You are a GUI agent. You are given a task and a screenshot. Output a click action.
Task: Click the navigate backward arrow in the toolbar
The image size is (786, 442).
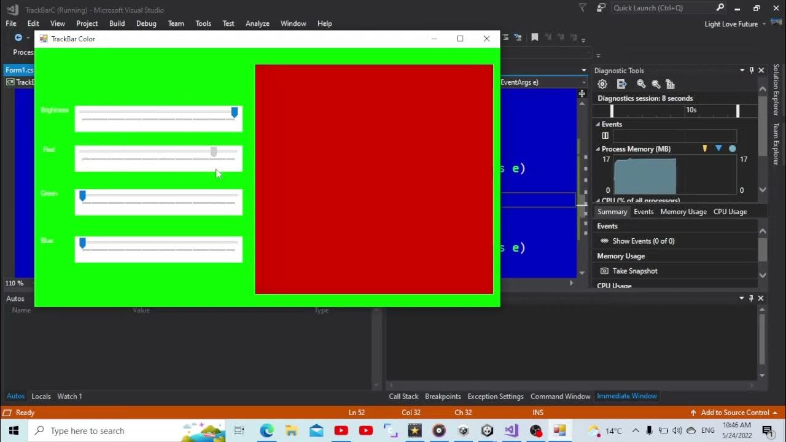[18, 37]
